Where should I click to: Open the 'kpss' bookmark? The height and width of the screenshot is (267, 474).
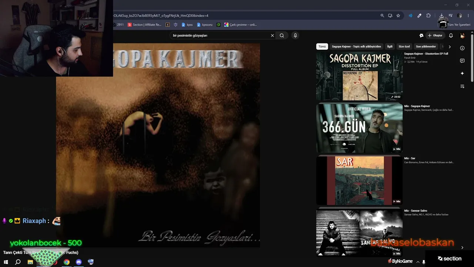coord(187,25)
